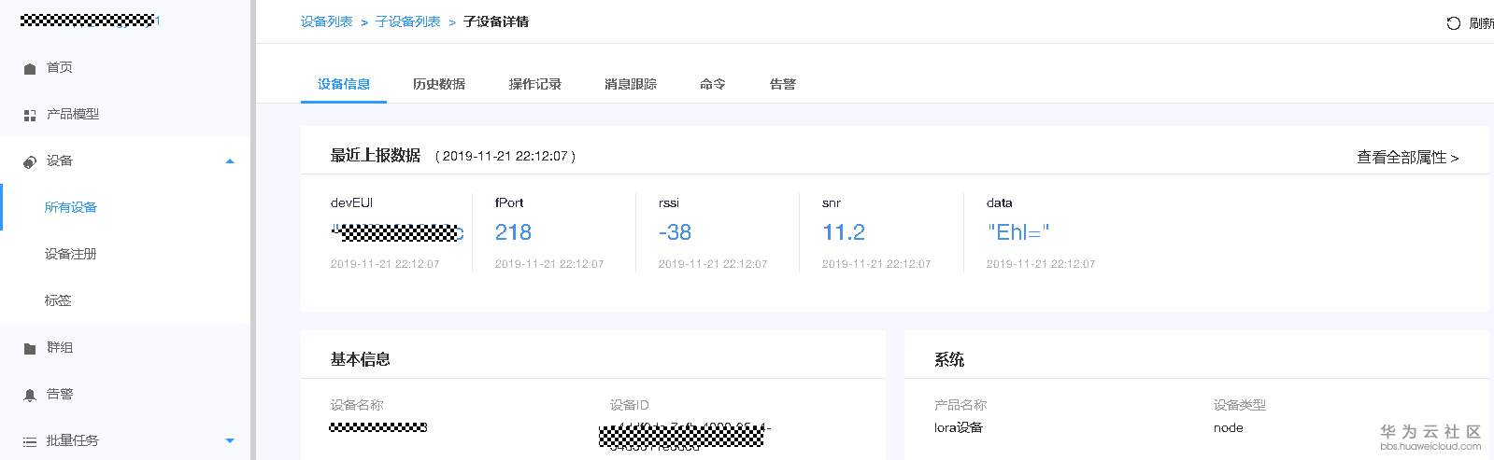Open 首页 in the sidebar
The height and width of the screenshot is (460, 1494).
(60, 67)
